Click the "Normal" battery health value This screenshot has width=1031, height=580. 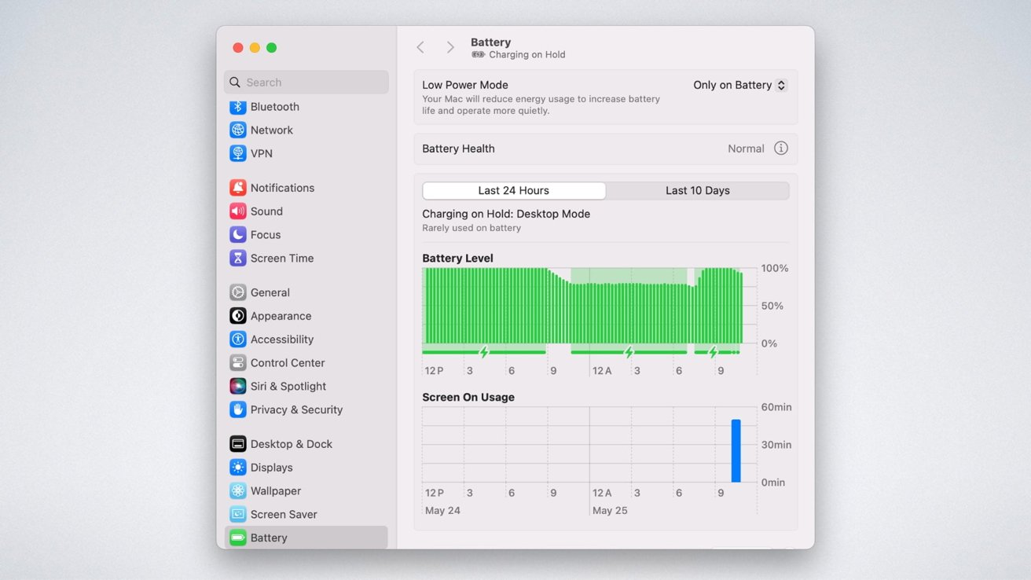pyautogui.click(x=746, y=149)
